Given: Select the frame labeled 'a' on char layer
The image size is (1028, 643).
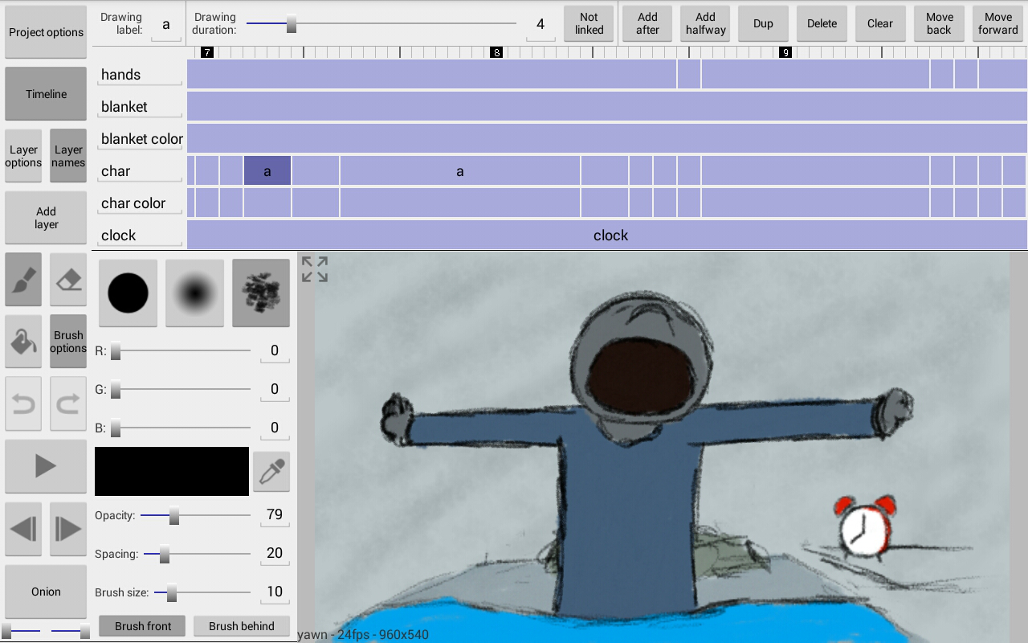Looking at the screenshot, I should click(267, 170).
